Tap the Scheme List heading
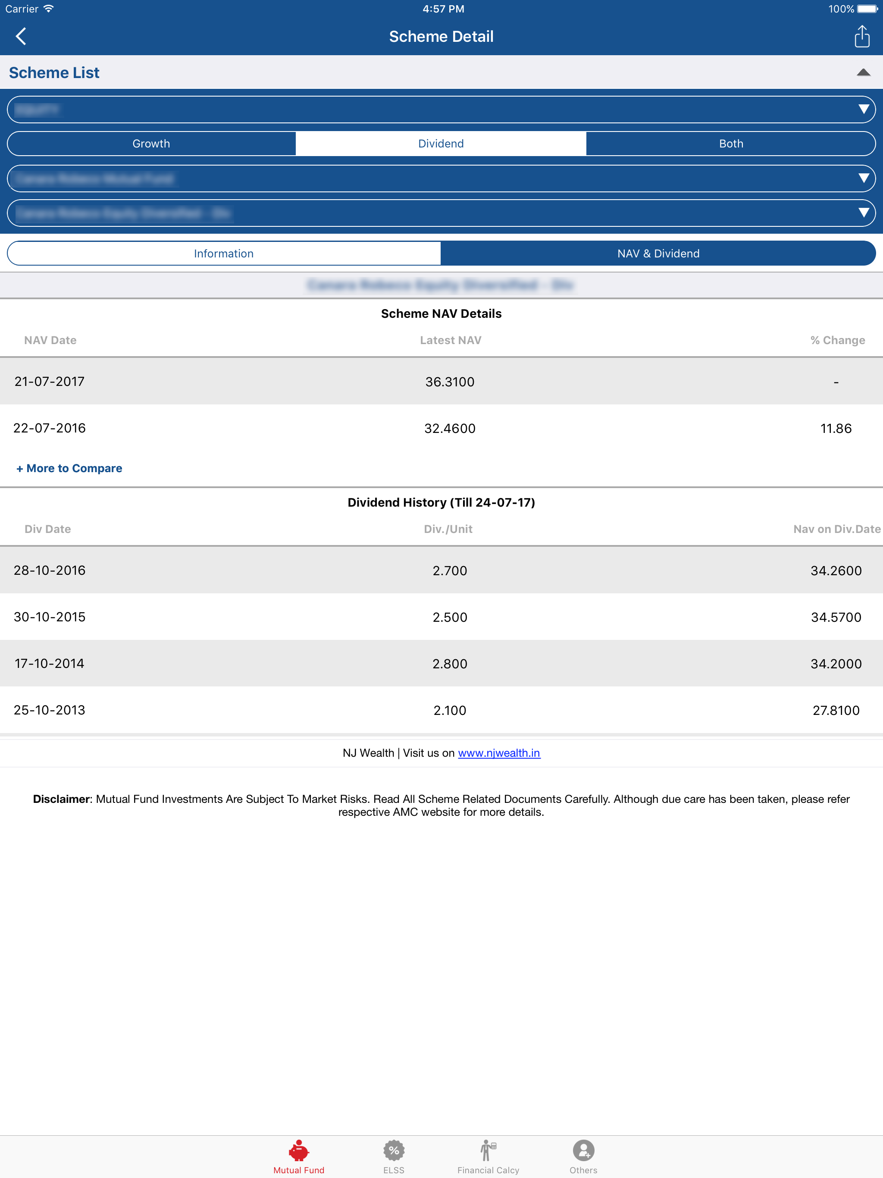The image size is (883, 1178). click(x=54, y=72)
